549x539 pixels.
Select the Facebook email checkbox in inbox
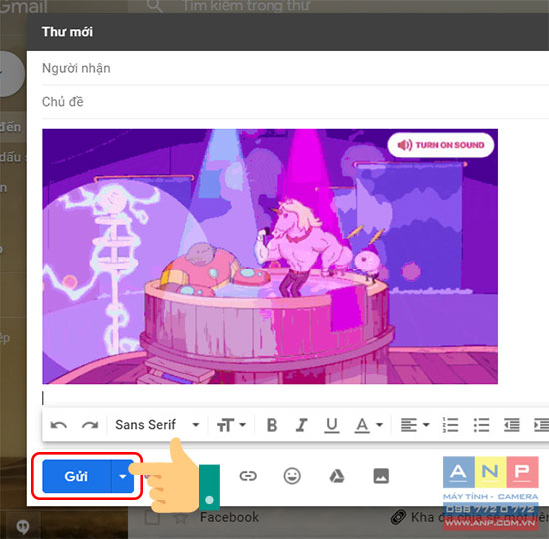point(152,517)
